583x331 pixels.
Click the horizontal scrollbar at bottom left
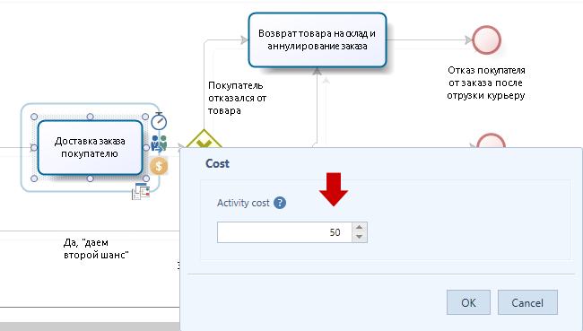[x=90, y=327]
